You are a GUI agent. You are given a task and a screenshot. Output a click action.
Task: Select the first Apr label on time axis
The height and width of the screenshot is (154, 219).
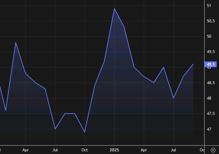(x=25, y=150)
